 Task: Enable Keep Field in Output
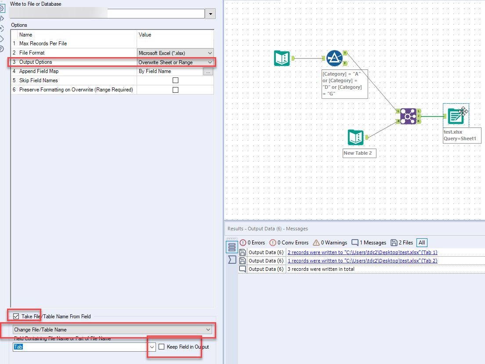161,346
